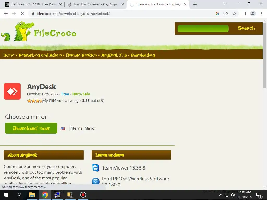Click the address bar URL
The image size is (267, 200).
coord(73,14)
